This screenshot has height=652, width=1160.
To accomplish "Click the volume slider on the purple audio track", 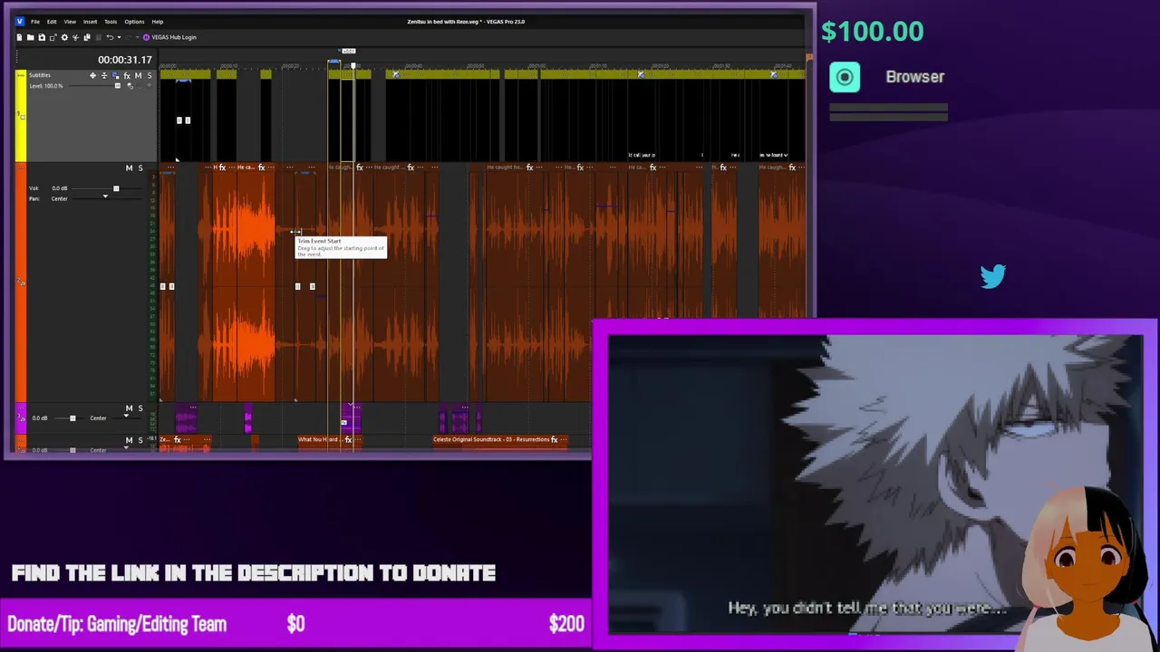I will (72, 417).
